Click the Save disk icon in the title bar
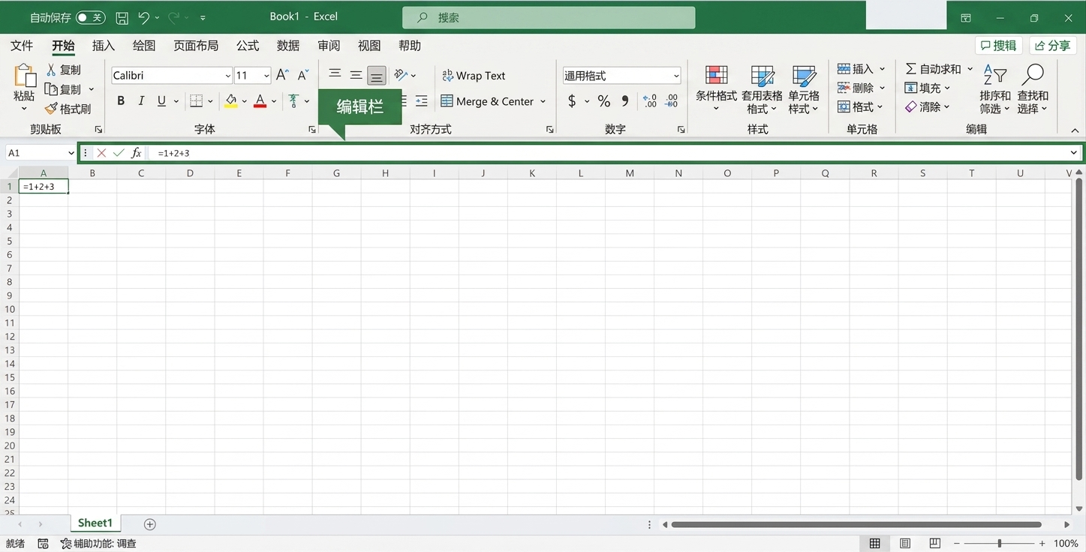Image resolution: width=1086 pixels, height=552 pixels. (122, 17)
